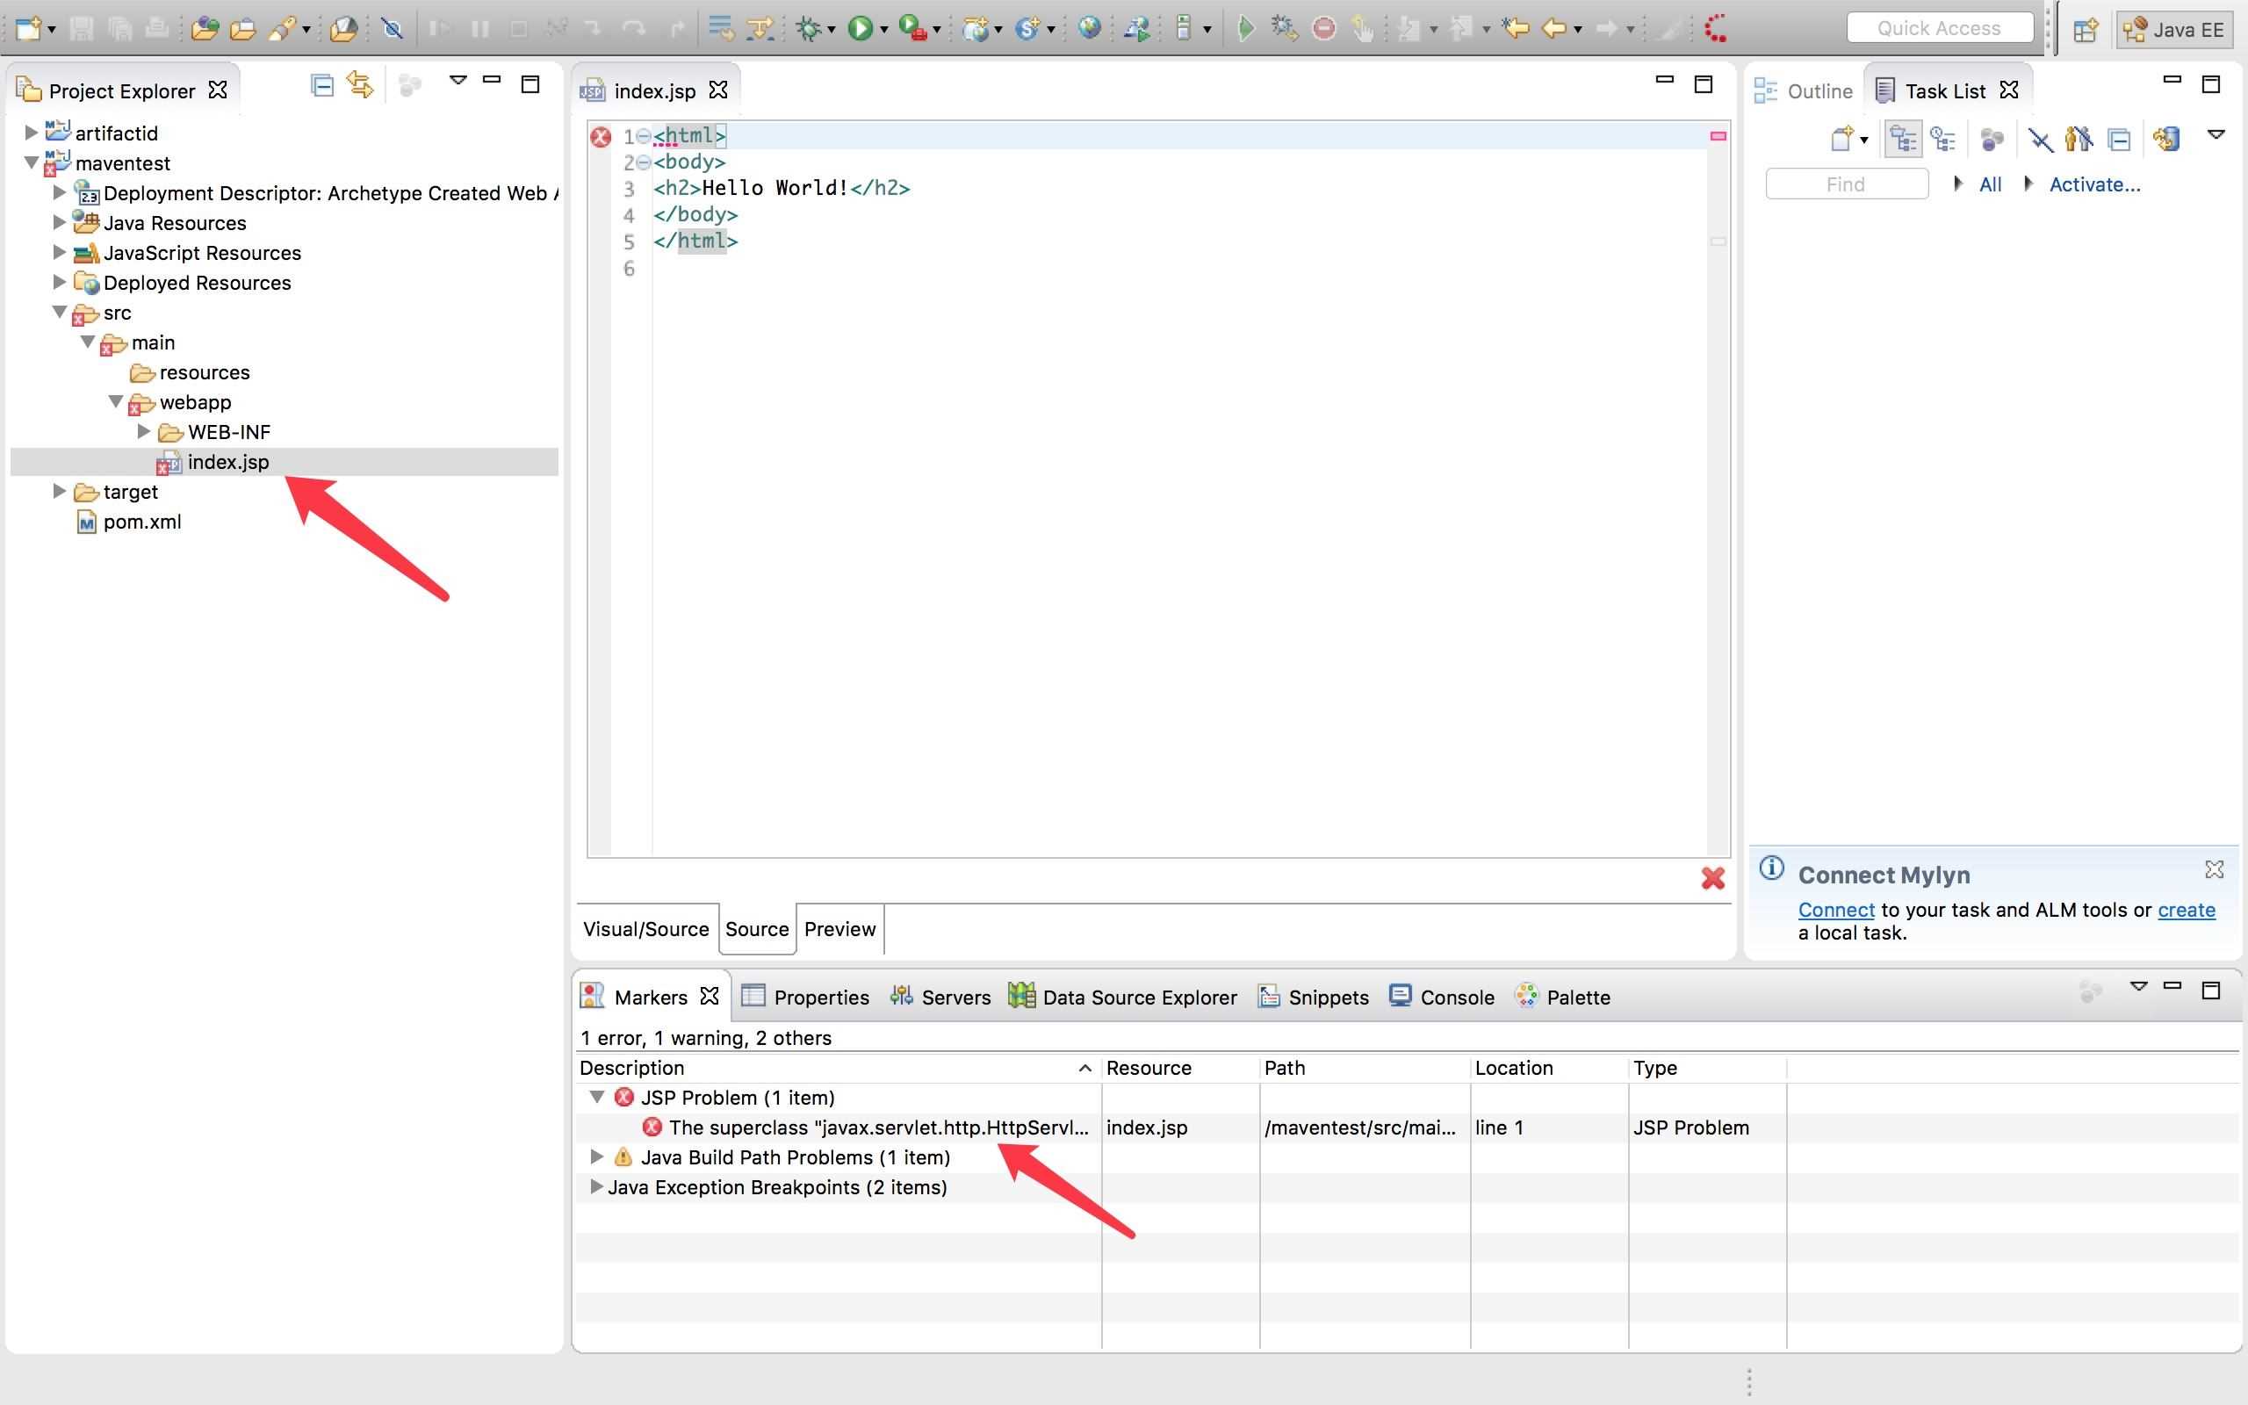Click the last edit location arrow
Viewport: 2248px width, 1405px height.
coord(1516,29)
